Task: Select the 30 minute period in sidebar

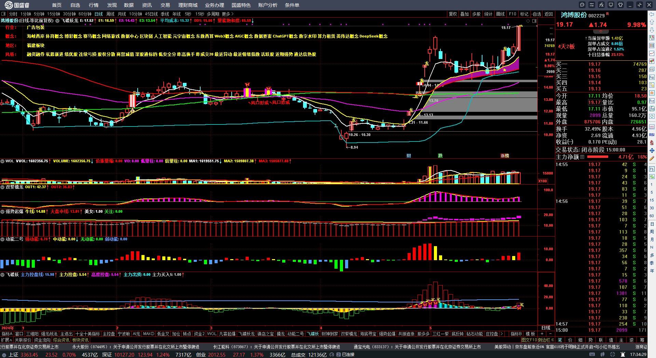Action: [652, 208]
